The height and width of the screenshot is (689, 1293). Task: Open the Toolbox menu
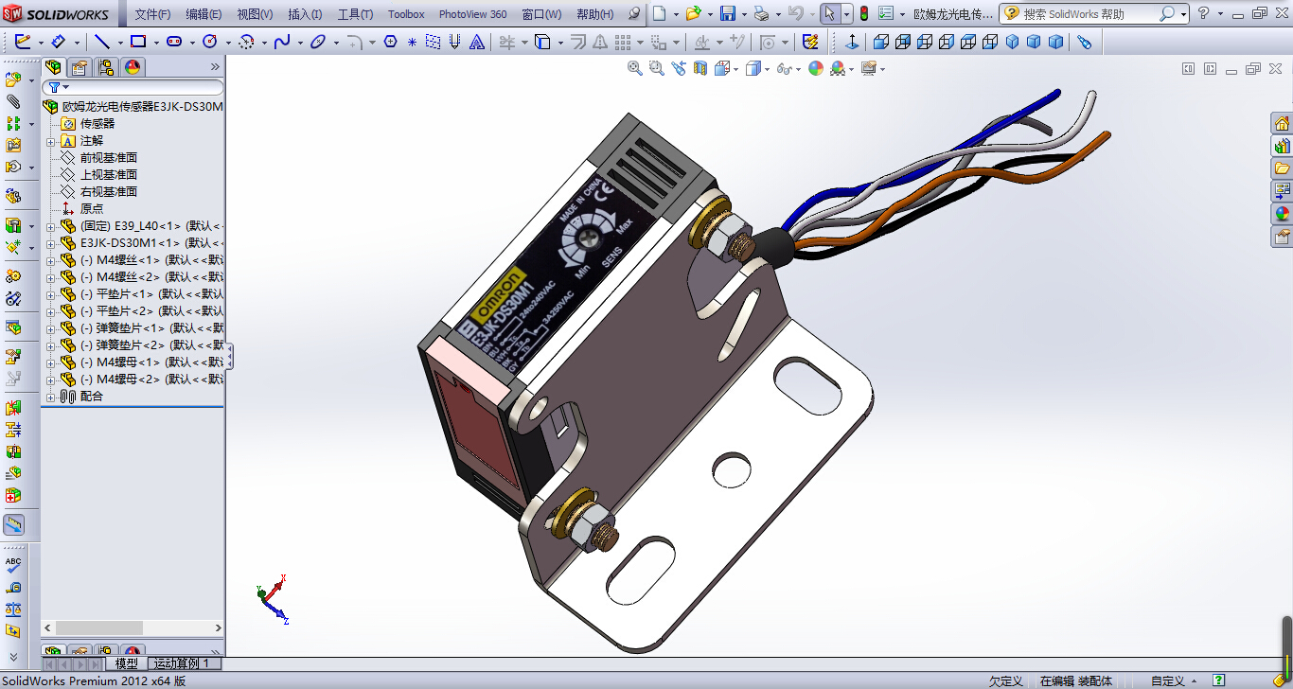pos(406,14)
